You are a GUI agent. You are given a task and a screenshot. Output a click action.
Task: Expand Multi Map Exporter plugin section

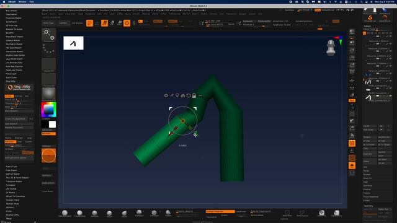[x=14, y=66]
